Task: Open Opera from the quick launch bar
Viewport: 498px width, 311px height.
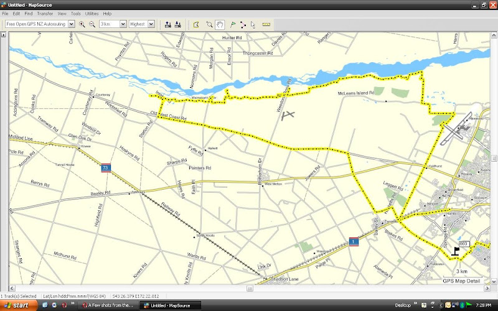Action: tap(64, 305)
